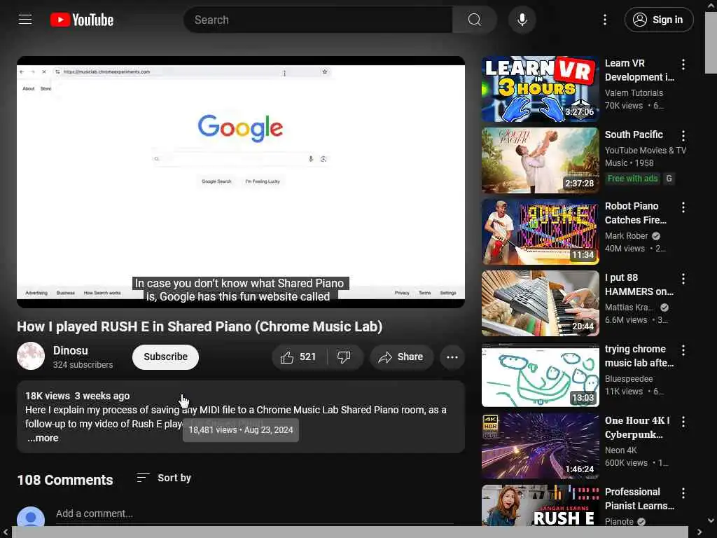Click the Neon 4K channel name
717x538 pixels.
(621, 450)
